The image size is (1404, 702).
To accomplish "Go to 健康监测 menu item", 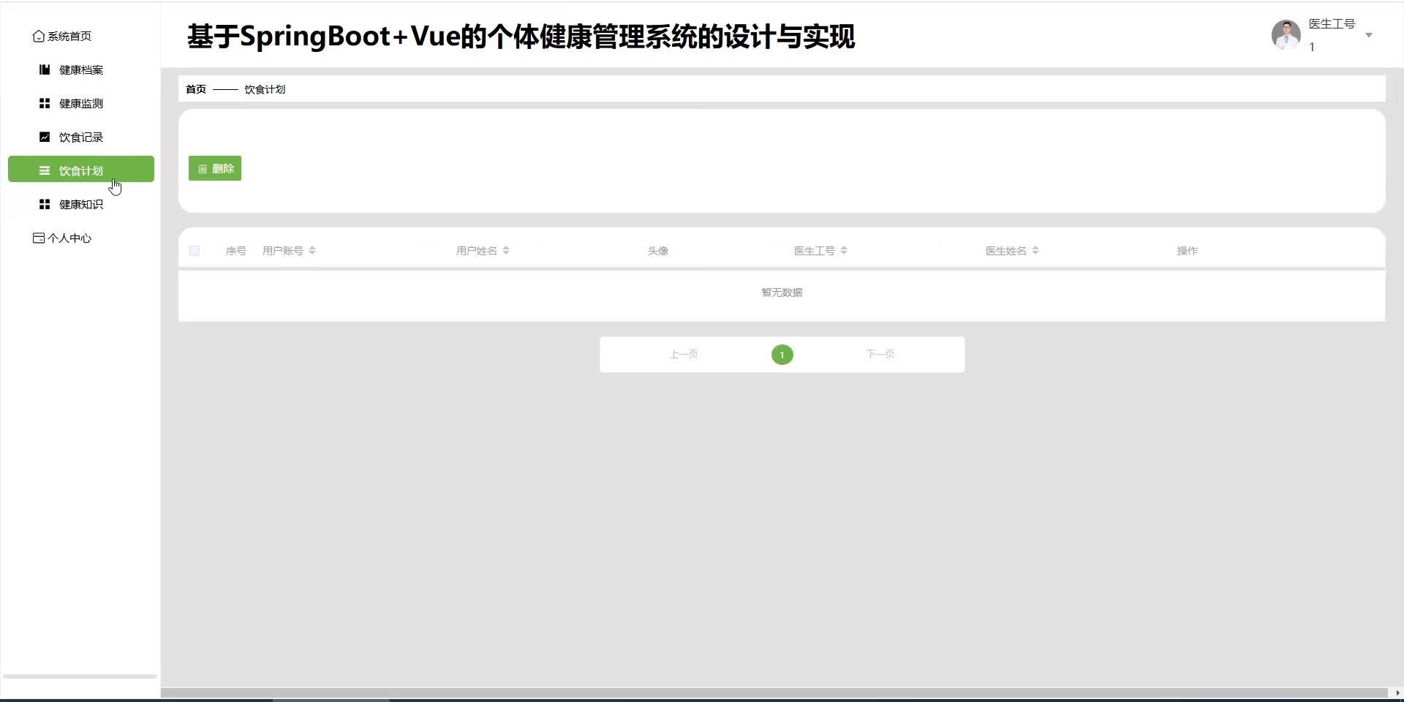I will click(81, 104).
